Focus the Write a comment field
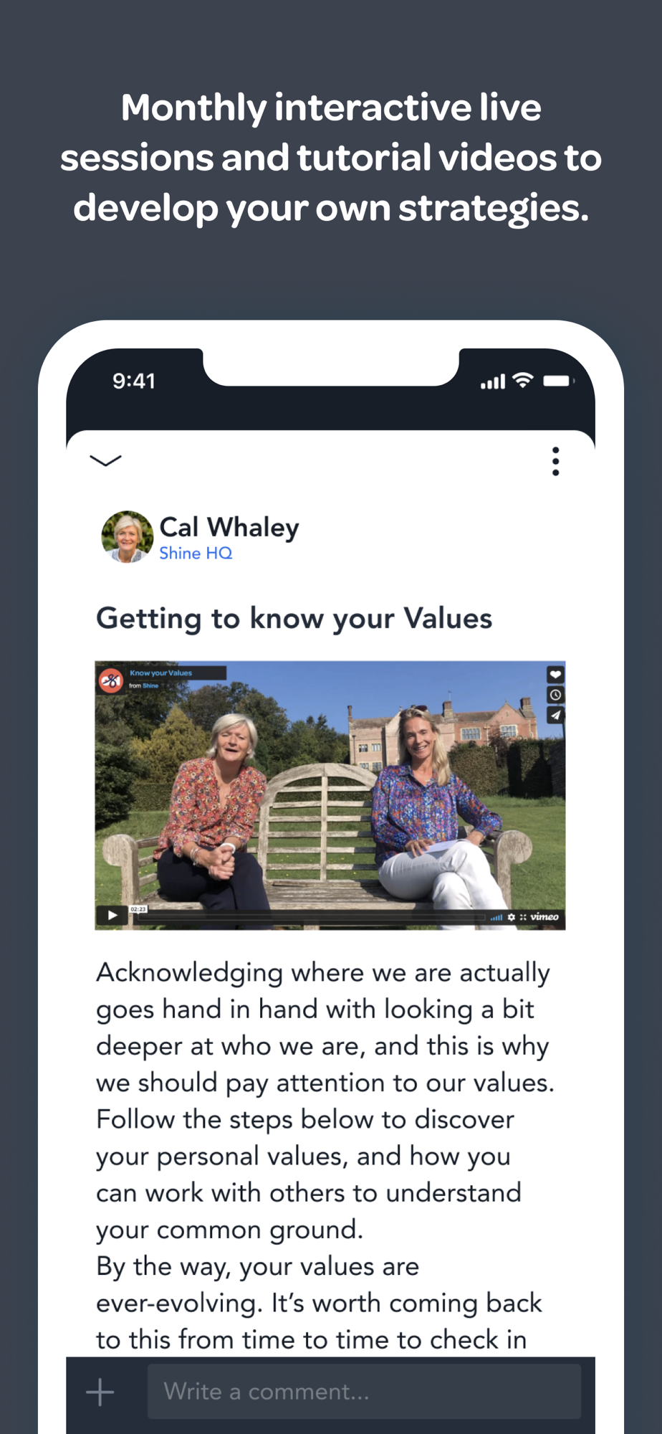Screen dimensions: 662x1434 pos(364,1392)
